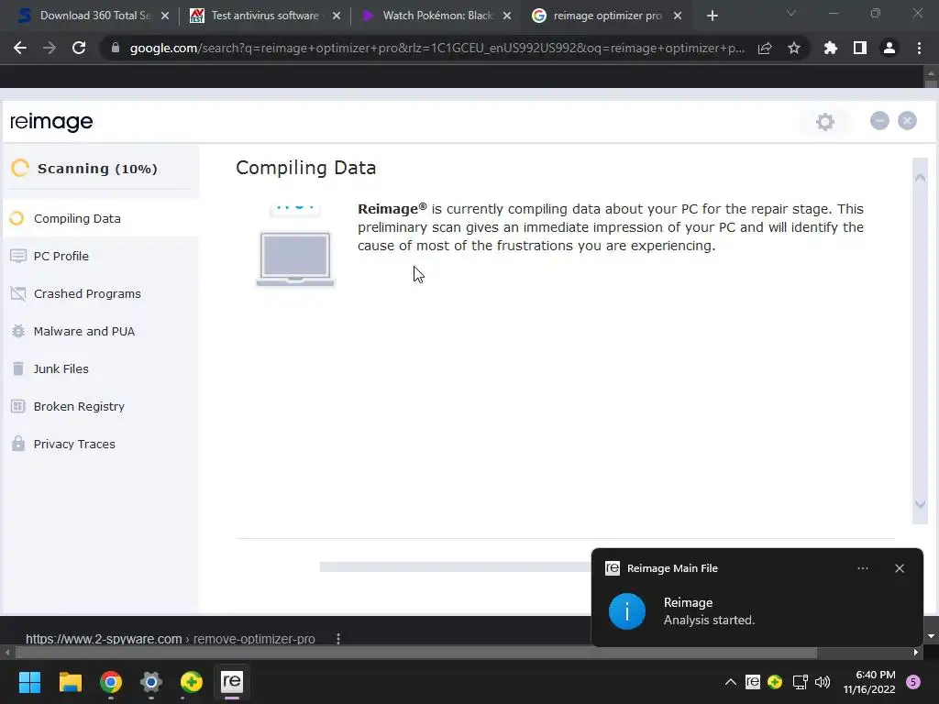Select Crashed Programs in sidebar
939x704 pixels.
coord(101,293)
